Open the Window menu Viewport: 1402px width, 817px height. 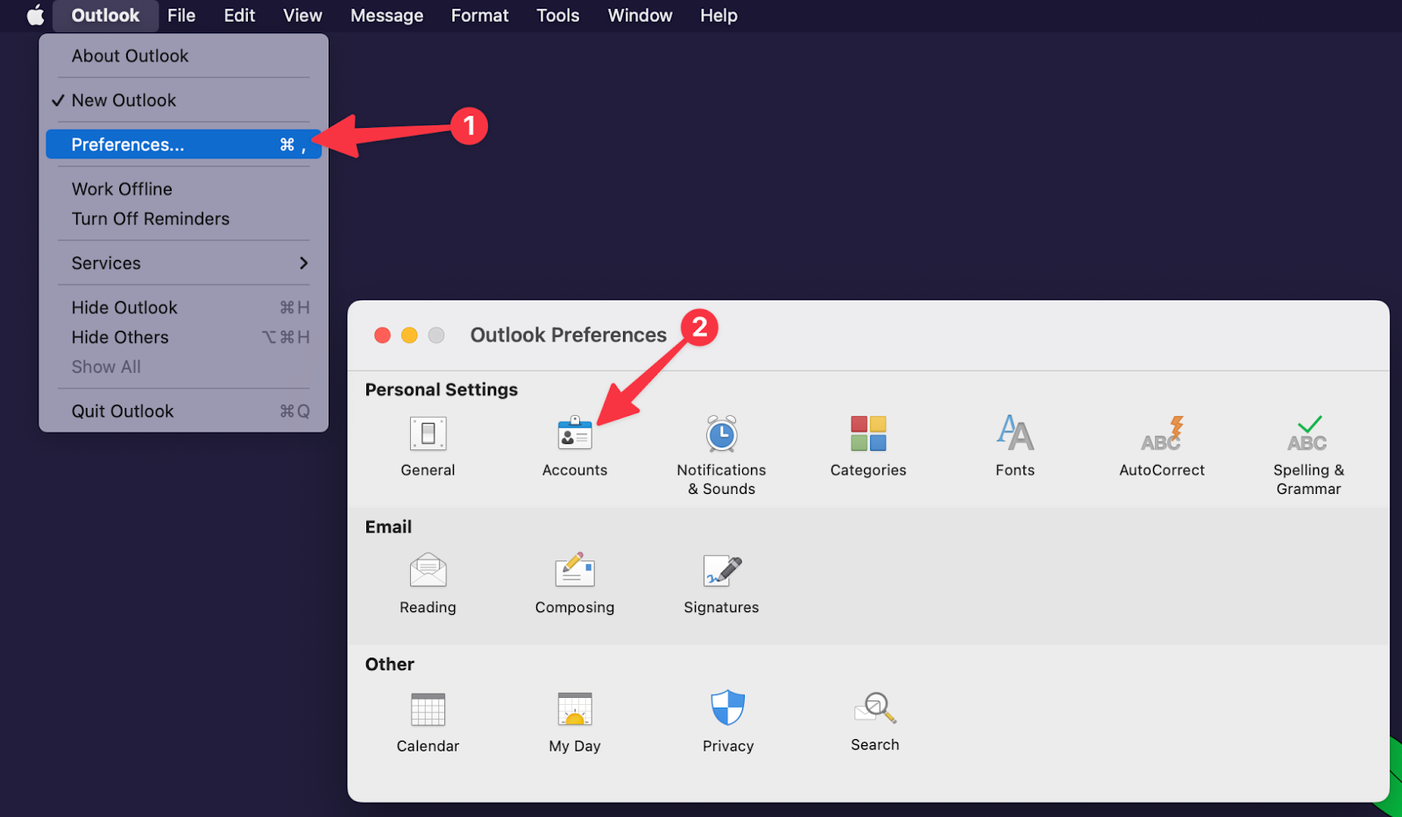click(x=640, y=15)
